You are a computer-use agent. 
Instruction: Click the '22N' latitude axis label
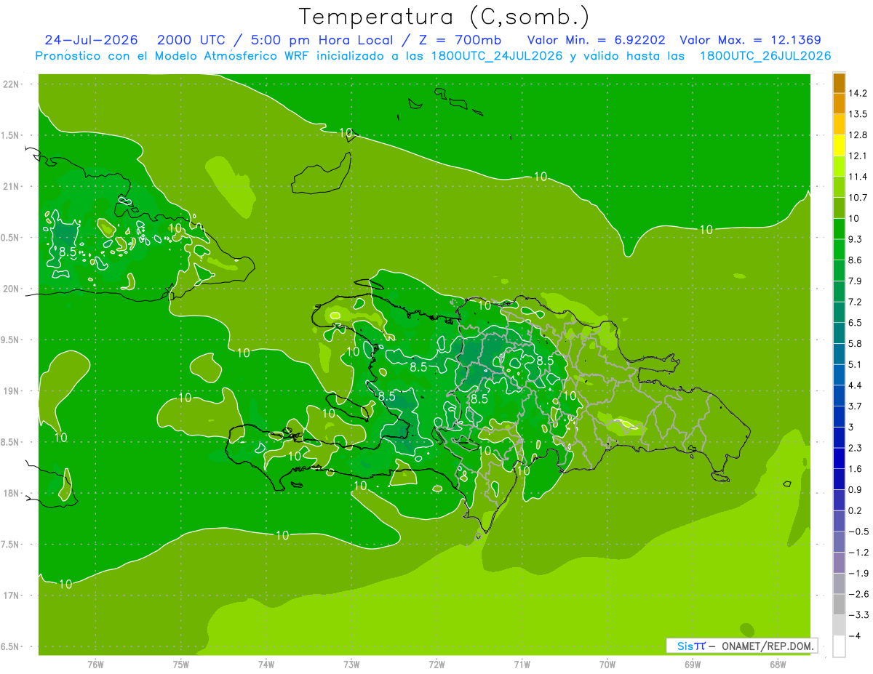pos(12,84)
